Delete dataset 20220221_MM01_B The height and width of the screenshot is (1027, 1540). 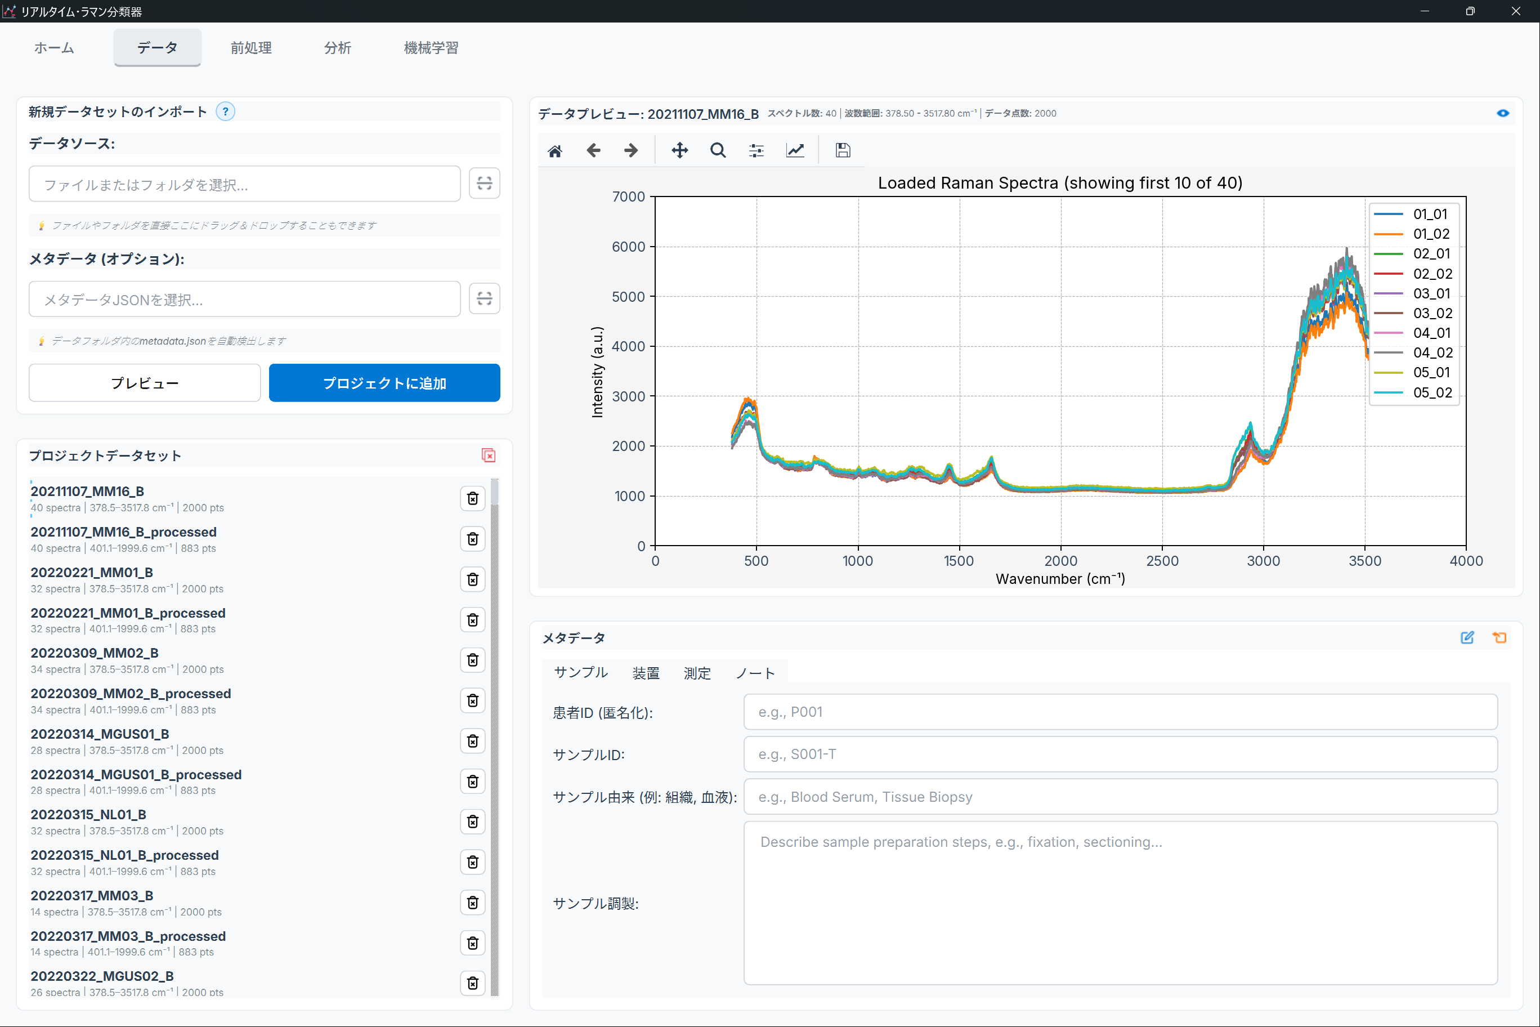pyautogui.click(x=473, y=579)
